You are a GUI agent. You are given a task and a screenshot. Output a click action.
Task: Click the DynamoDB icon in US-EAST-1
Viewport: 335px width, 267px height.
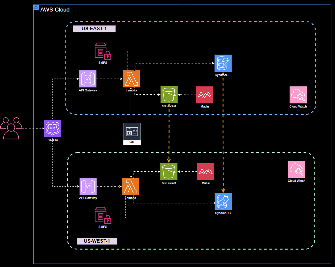tap(223, 63)
